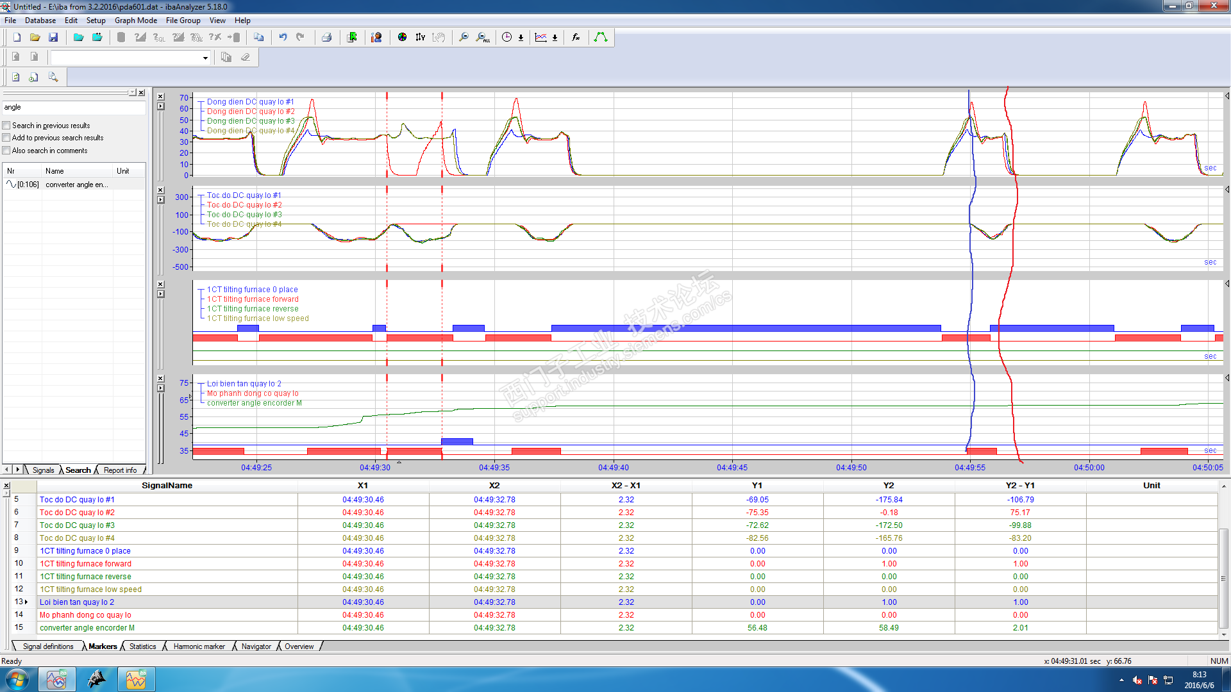The width and height of the screenshot is (1231, 692).
Task: Click the color wheel preferences icon
Action: (x=402, y=38)
